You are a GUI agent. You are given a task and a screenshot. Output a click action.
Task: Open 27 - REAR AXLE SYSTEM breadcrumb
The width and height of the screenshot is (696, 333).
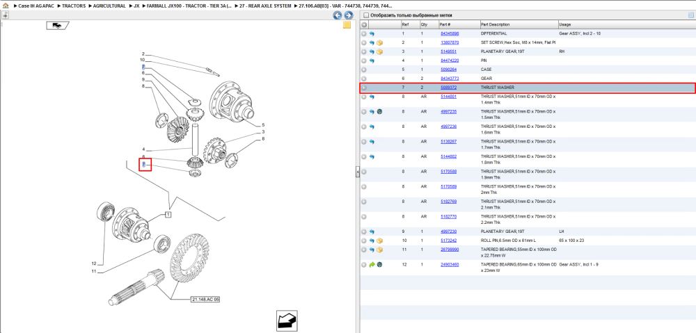click(x=265, y=6)
